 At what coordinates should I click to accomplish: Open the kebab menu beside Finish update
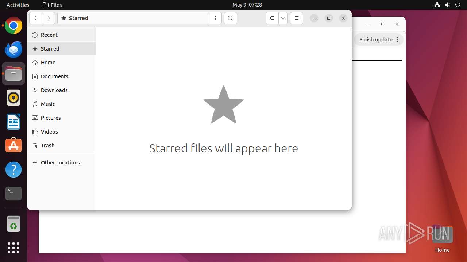click(x=398, y=40)
